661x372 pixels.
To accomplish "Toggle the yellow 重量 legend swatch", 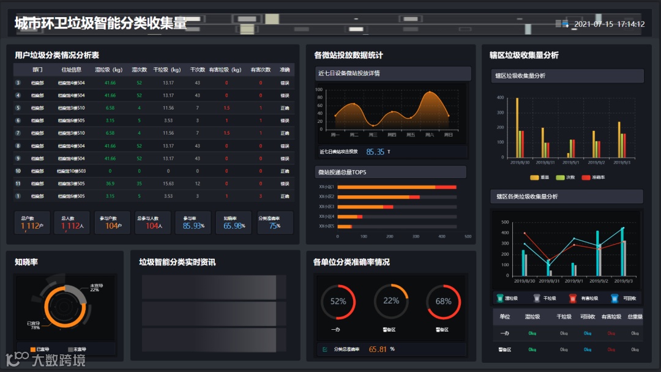I will [x=534, y=177].
